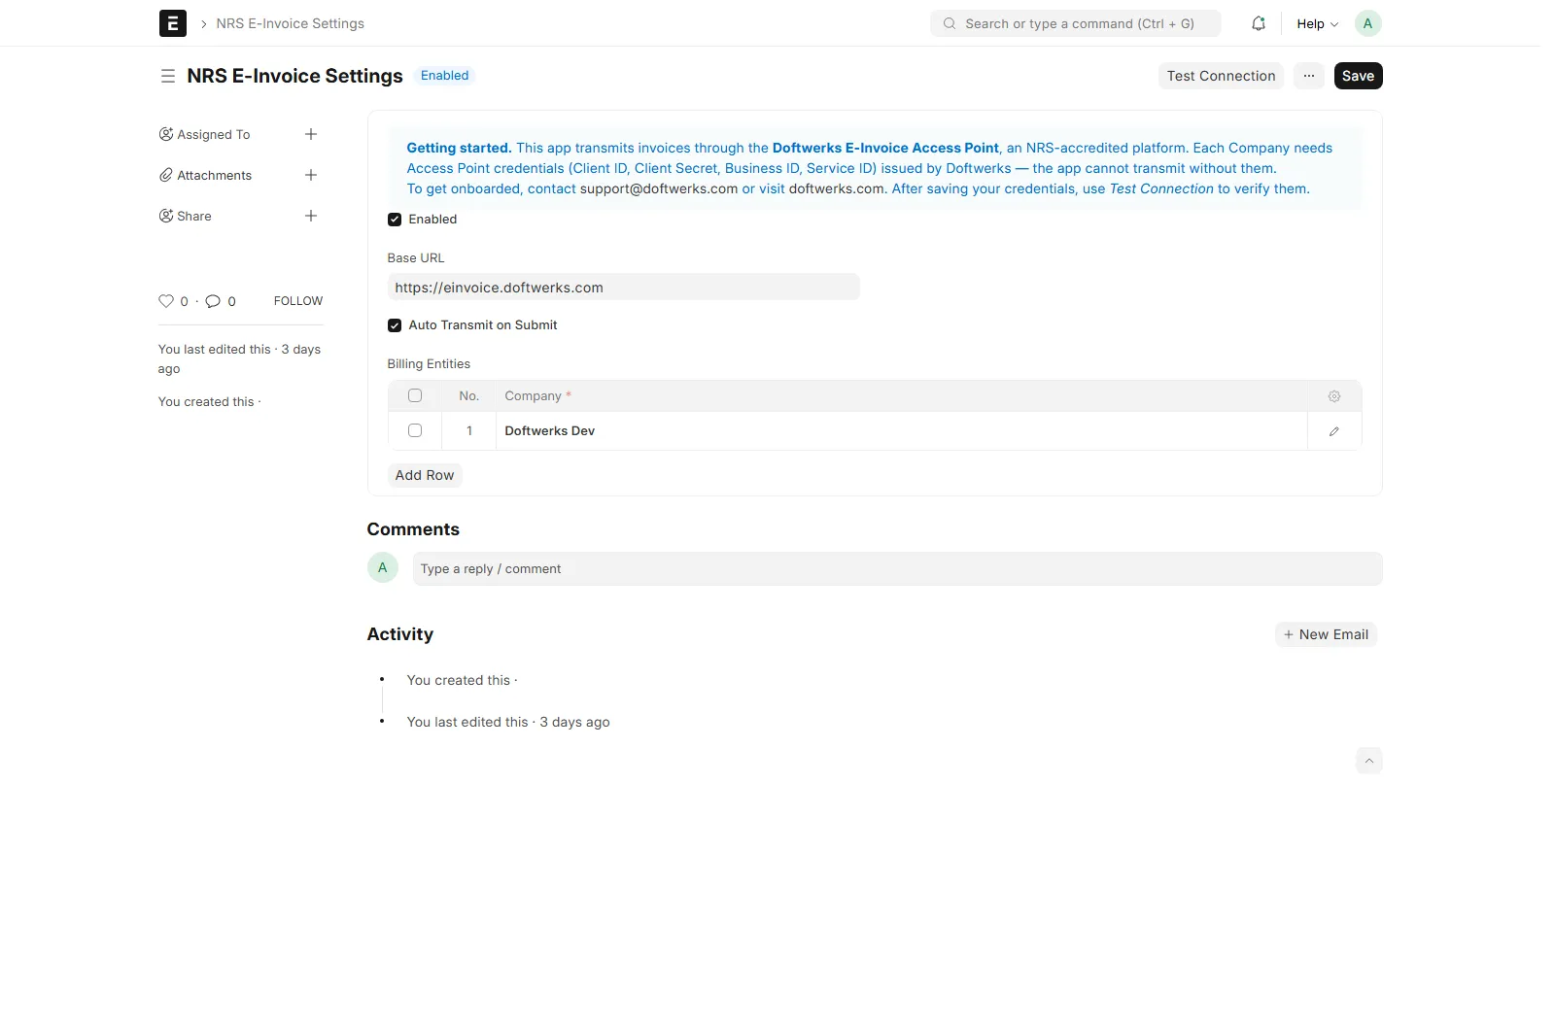Open the app home logo icon
This screenshot has height=1020, width=1555.
172,23
